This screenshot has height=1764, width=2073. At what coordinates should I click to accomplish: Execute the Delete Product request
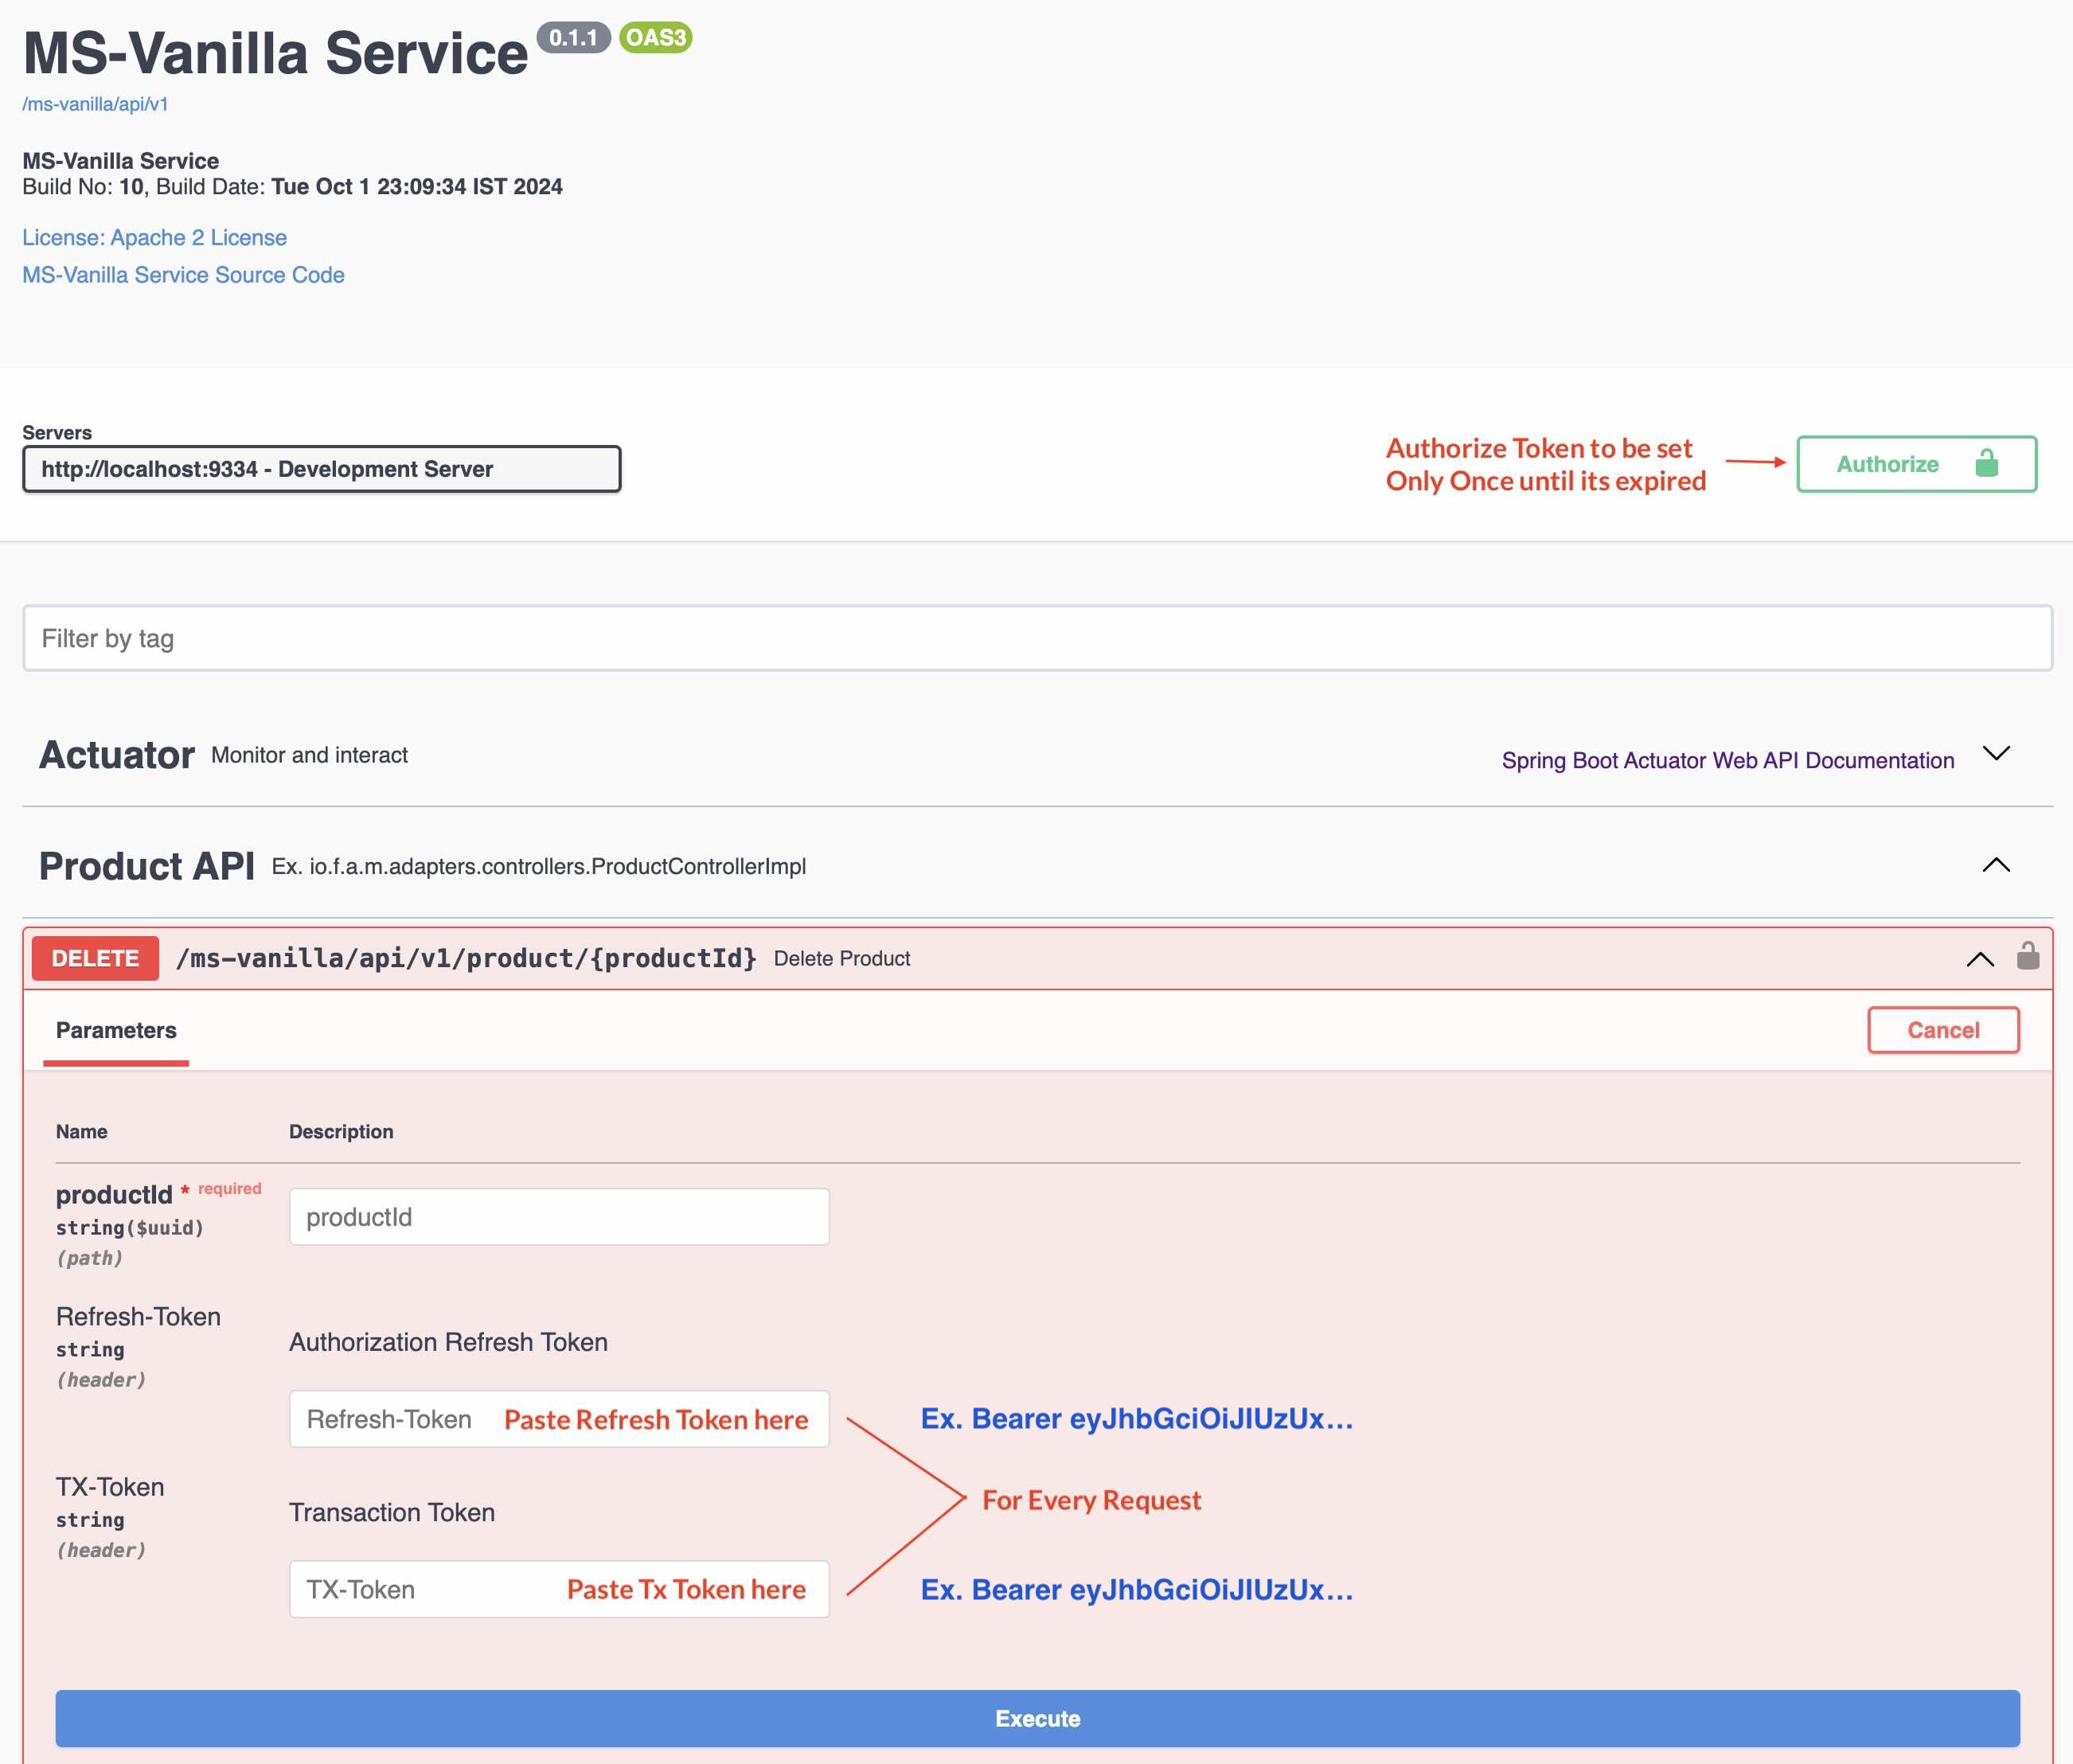point(1036,1718)
